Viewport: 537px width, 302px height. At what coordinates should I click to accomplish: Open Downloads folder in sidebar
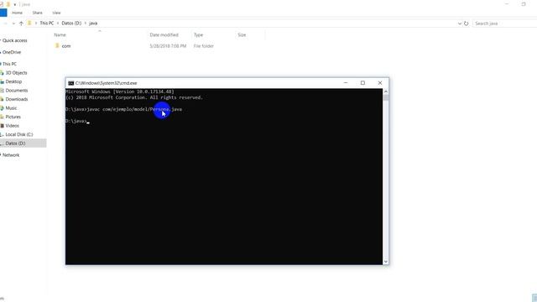point(17,99)
